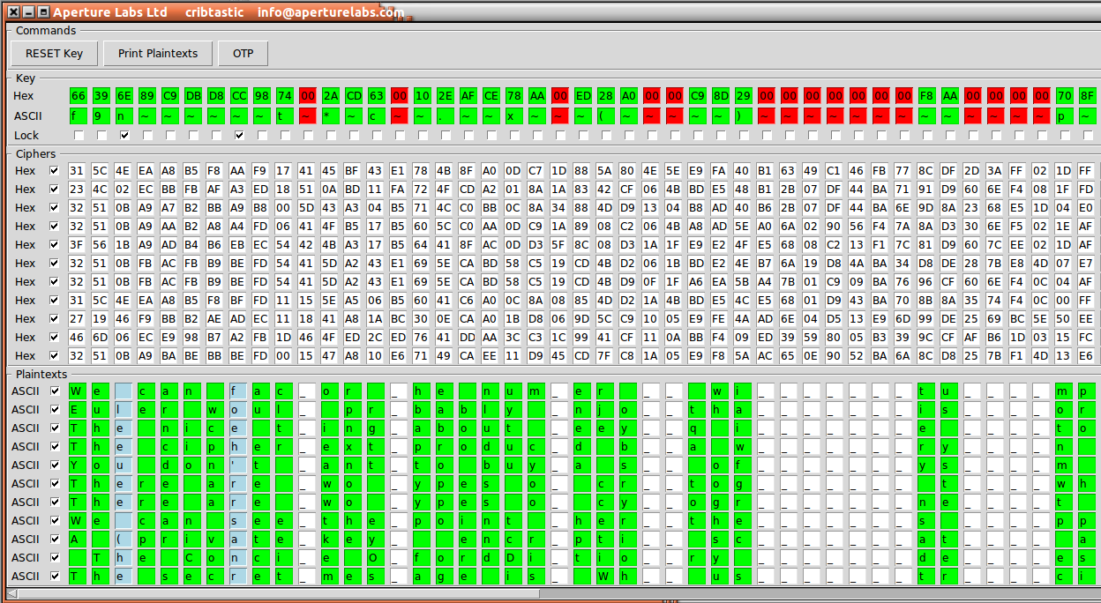Viewport: 1101px width, 603px height.
Task: Uncheck the cipher row starting 3F 56
Action: [55, 244]
